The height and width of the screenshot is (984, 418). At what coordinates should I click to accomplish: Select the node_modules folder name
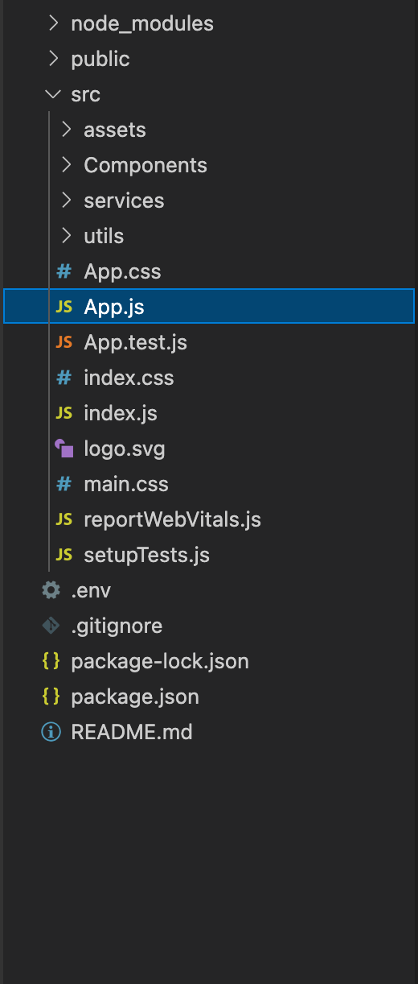[x=142, y=24]
